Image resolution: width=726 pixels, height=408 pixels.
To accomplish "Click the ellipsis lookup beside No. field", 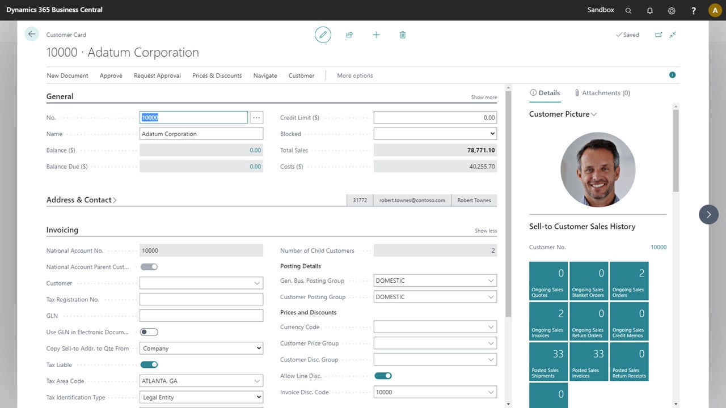I will pos(256,117).
